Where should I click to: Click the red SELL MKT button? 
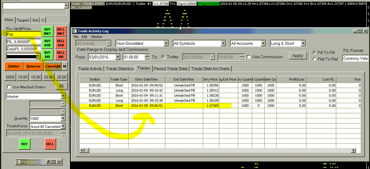tap(60, 31)
